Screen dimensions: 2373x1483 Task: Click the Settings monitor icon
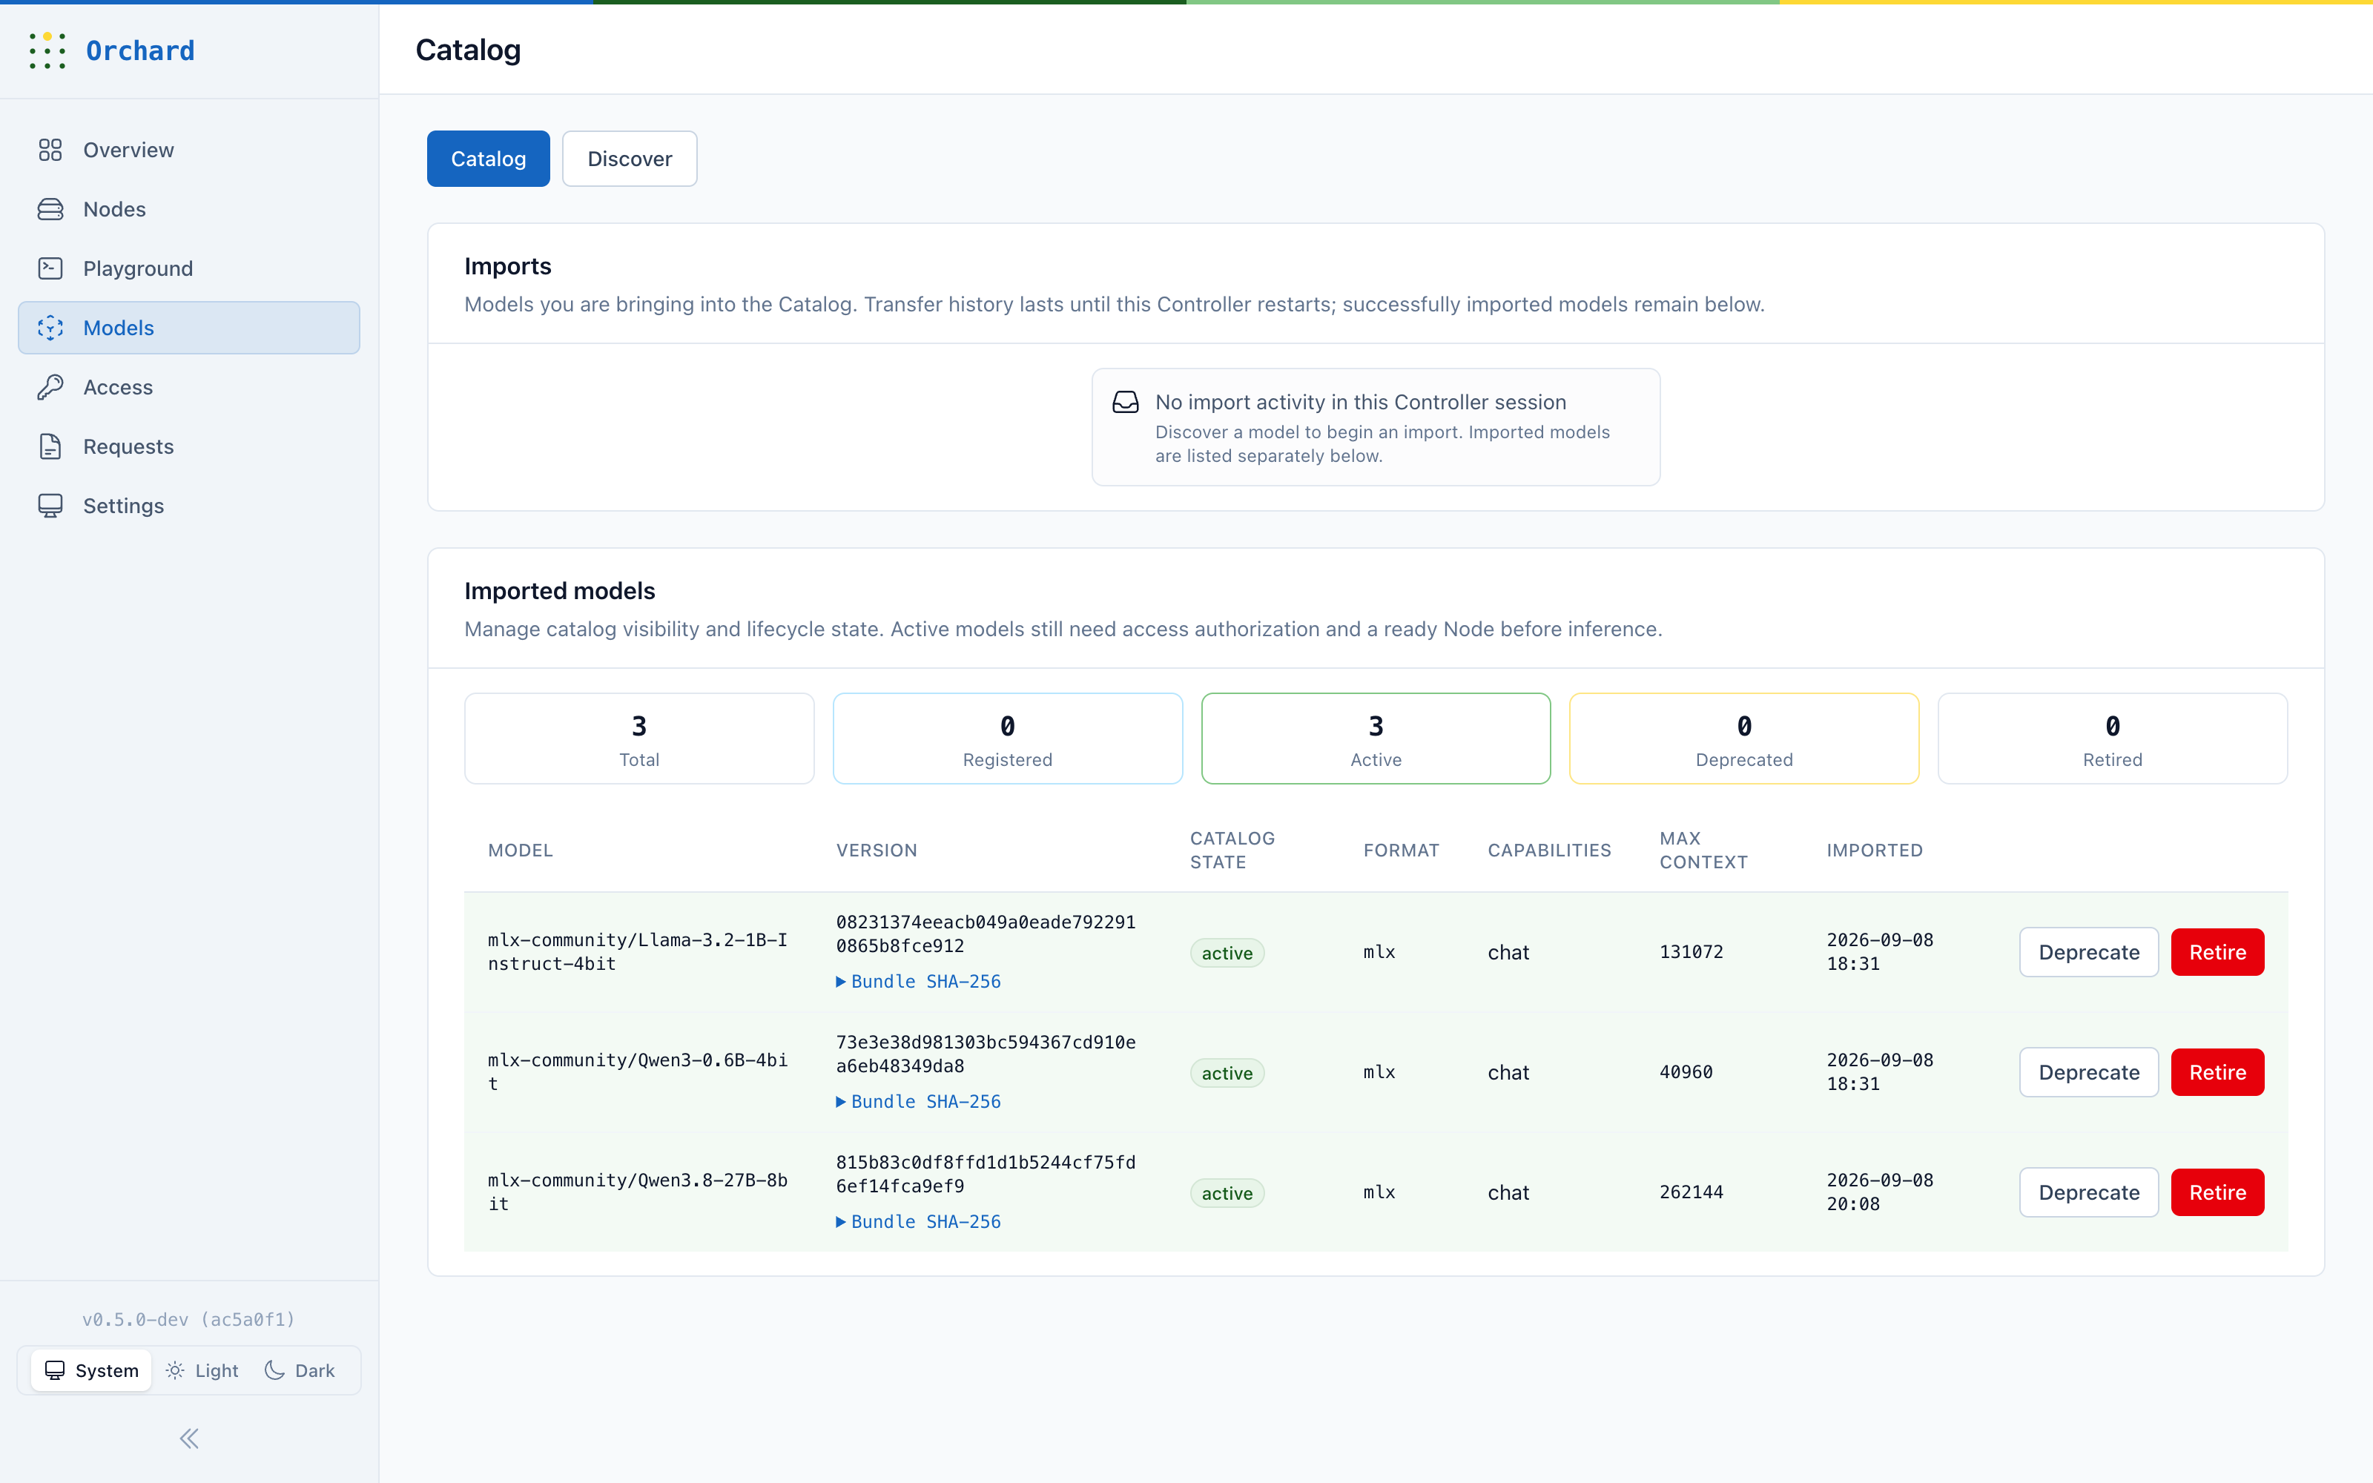[50, 506]
